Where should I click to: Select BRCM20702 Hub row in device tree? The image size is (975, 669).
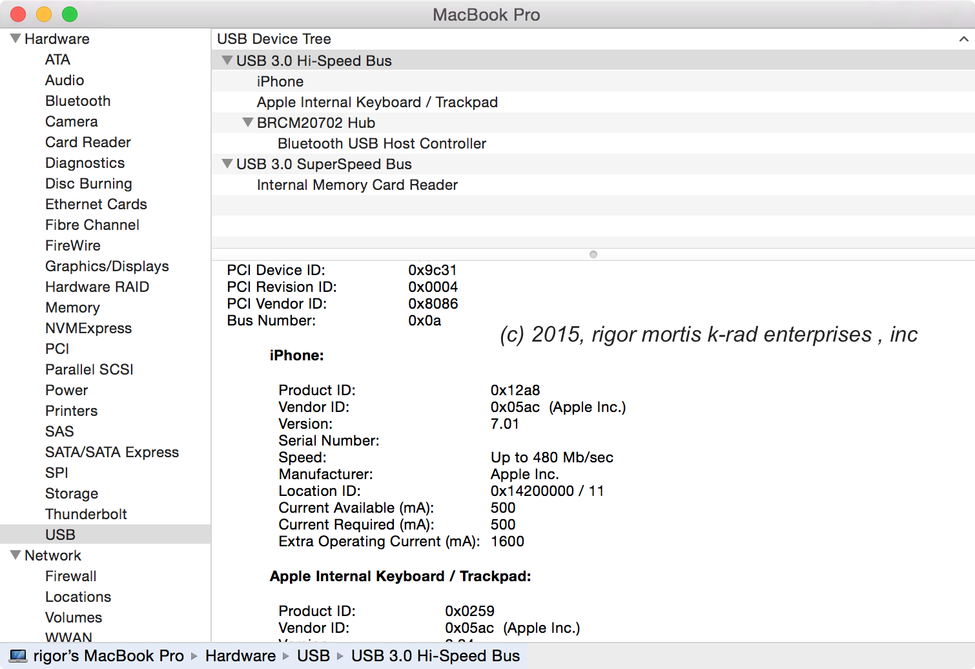(x=593, y=123)
